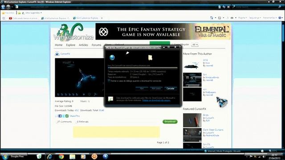Viewport: 285px width, 160px height.
Task: Open the Página menu
Action: pos(243,18)
